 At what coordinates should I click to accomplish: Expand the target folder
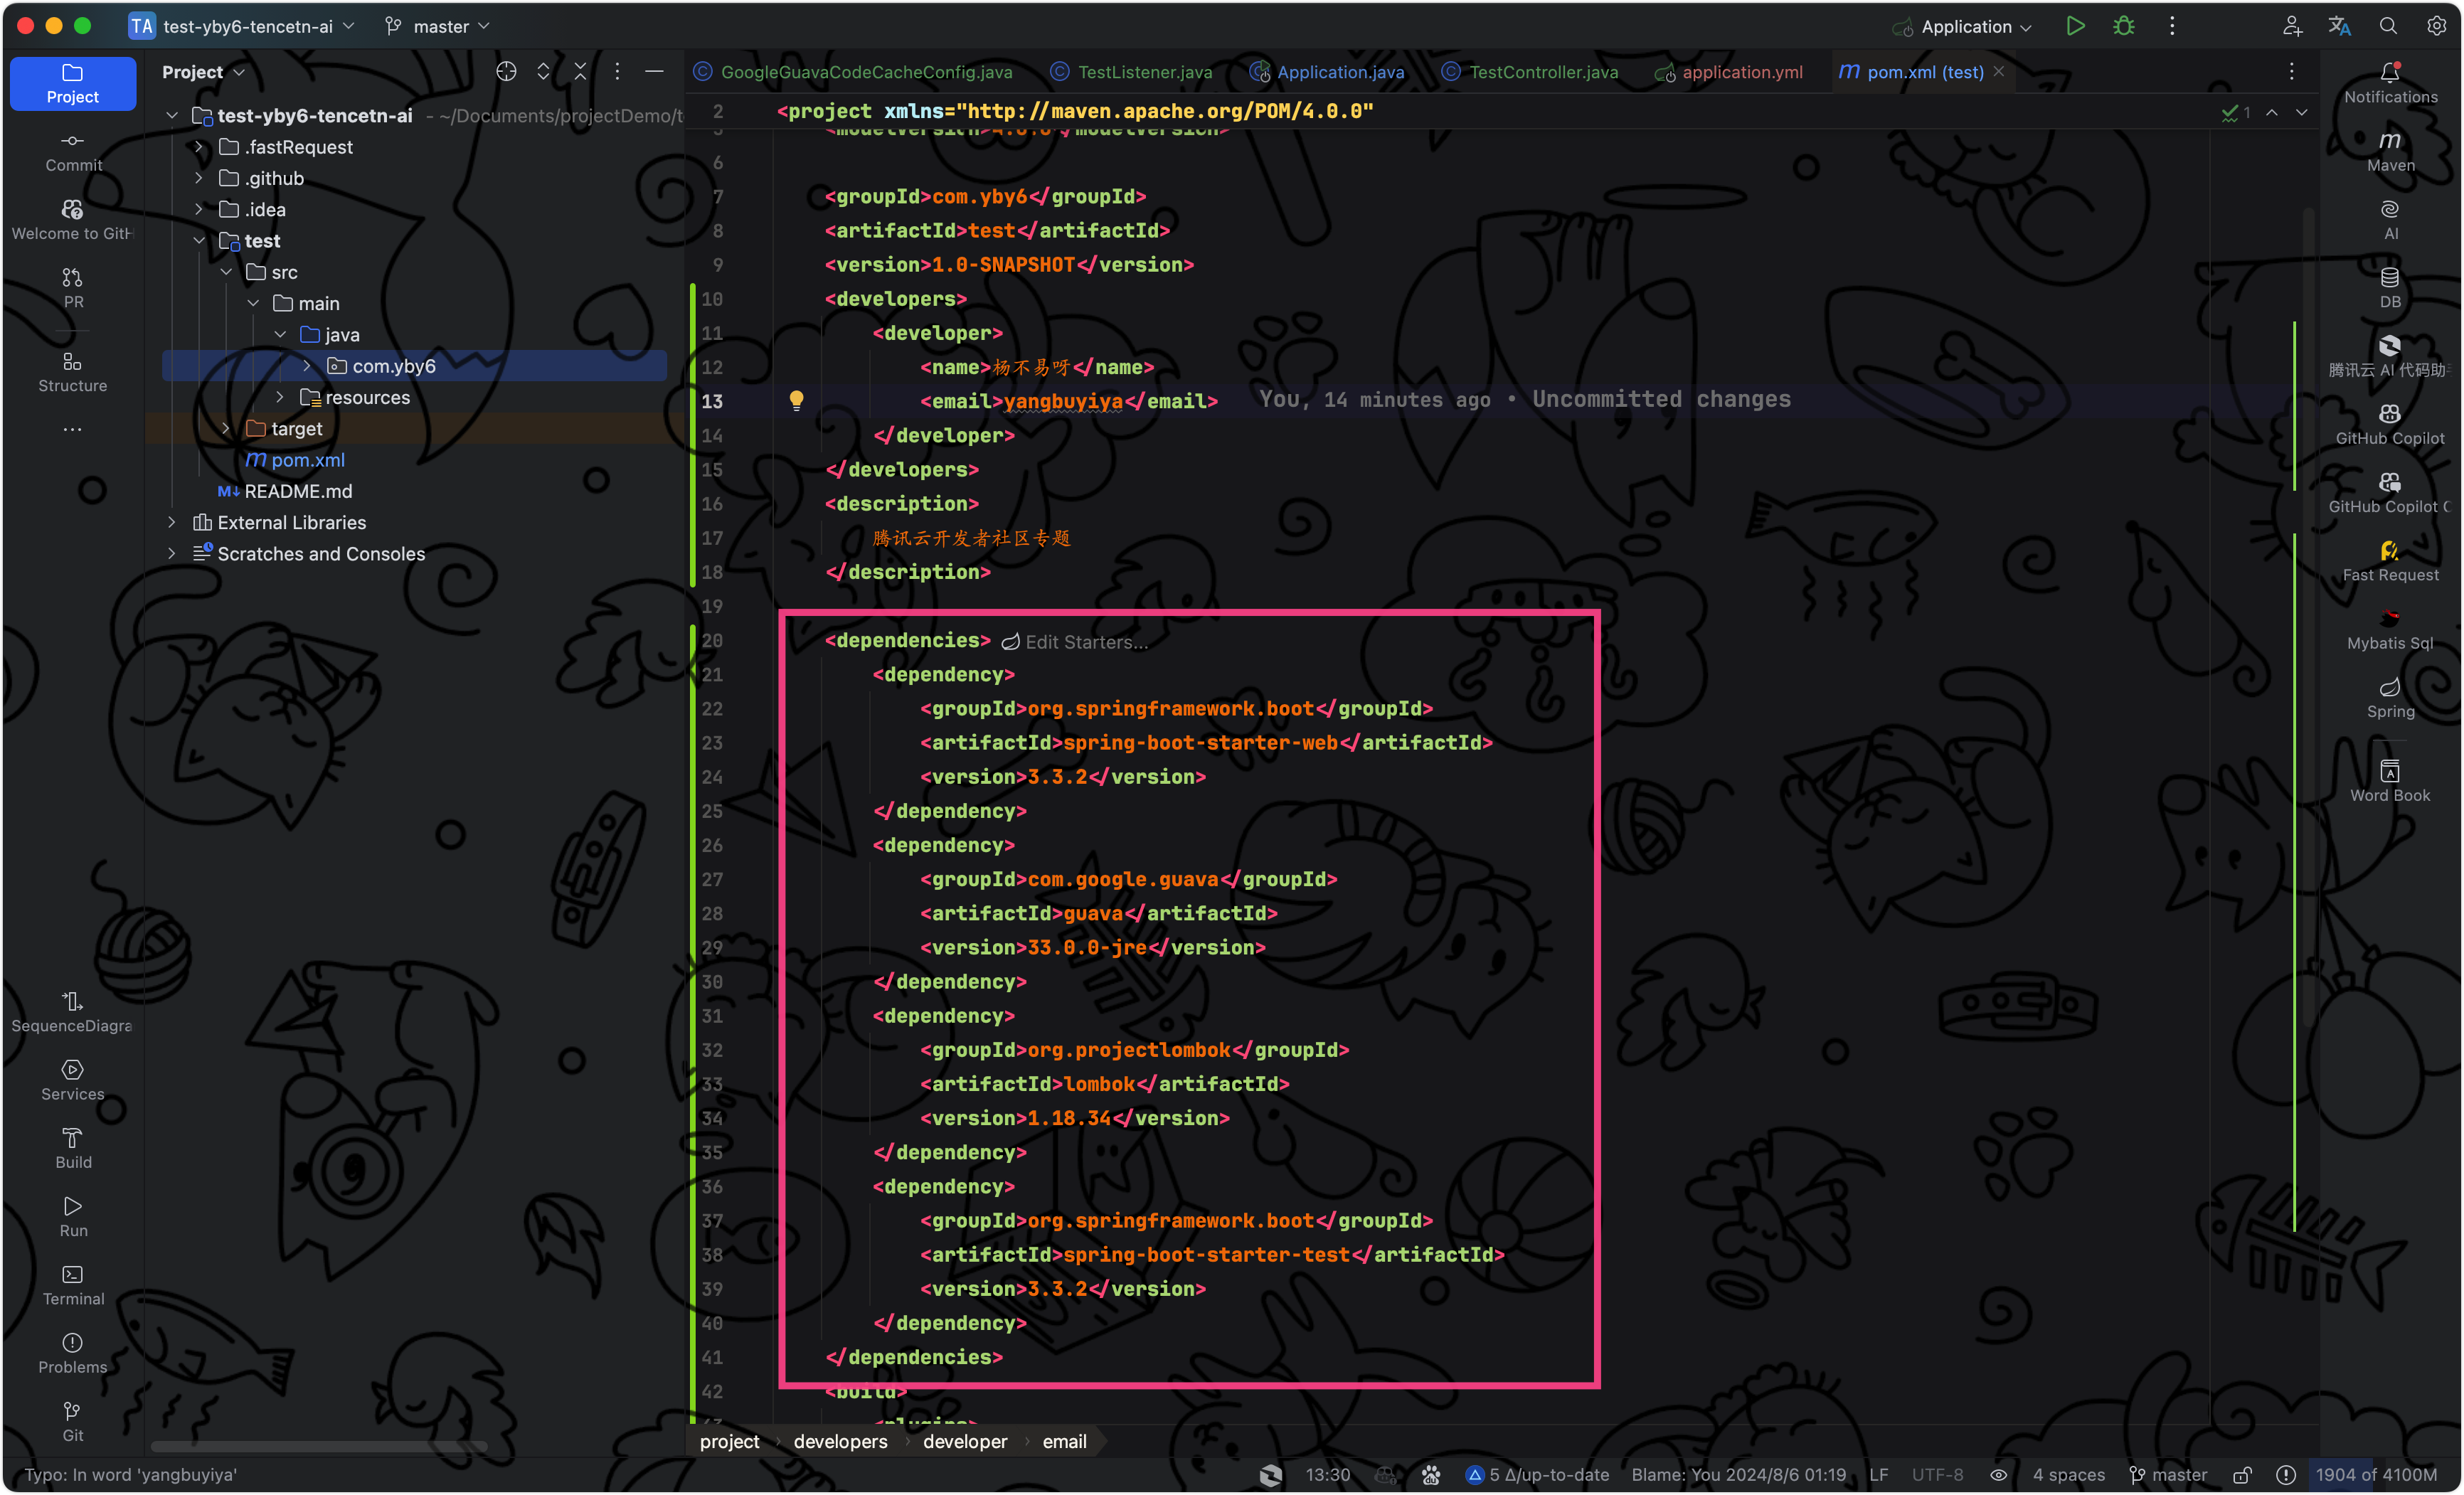tap(226, 428)
